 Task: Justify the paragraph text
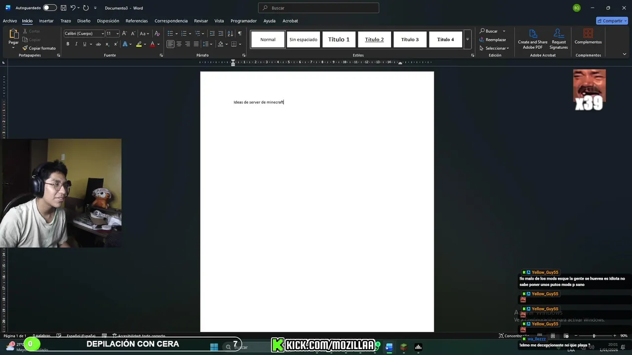(196, 44)
